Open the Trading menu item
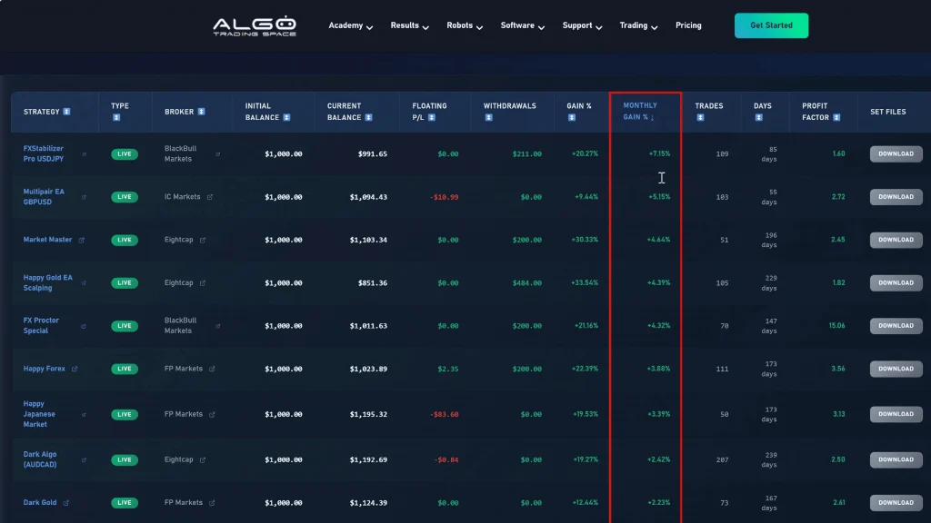The width and height of the screenshot is (931, 523). pyautogui.click(x=638, y=25)
